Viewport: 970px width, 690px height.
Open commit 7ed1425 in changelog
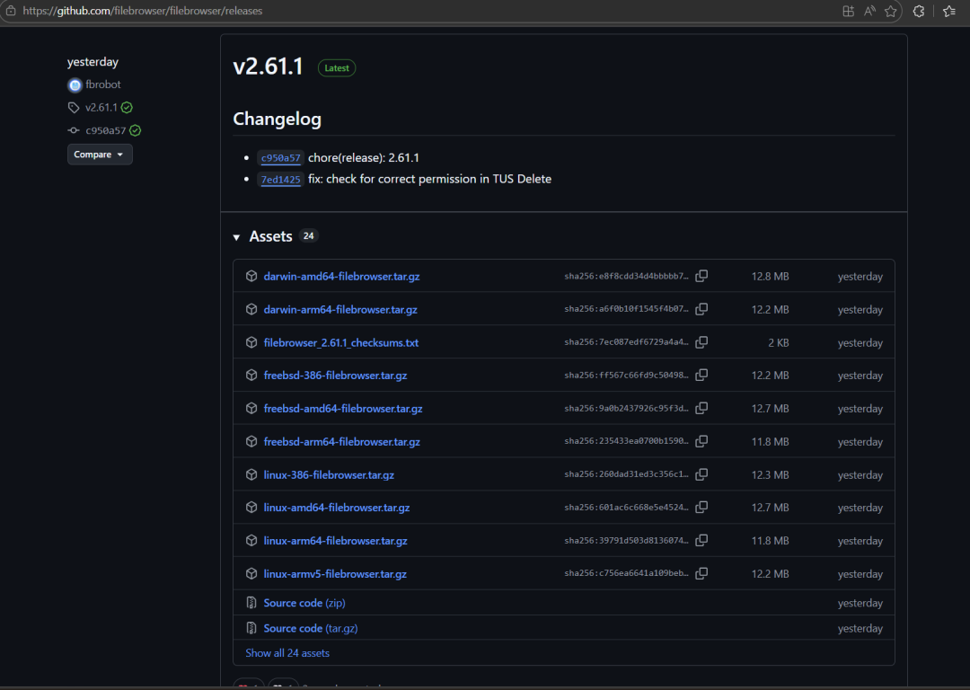point(280,180)
